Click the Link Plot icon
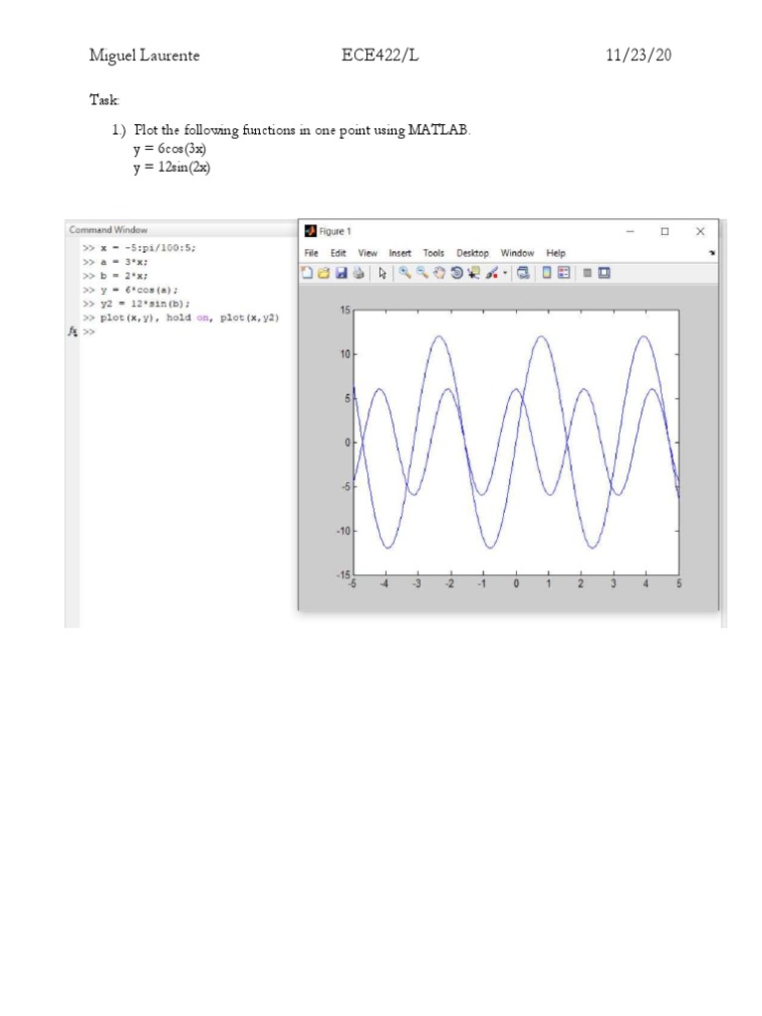This screenshot has height=1016, width=762. pos(524,273)
